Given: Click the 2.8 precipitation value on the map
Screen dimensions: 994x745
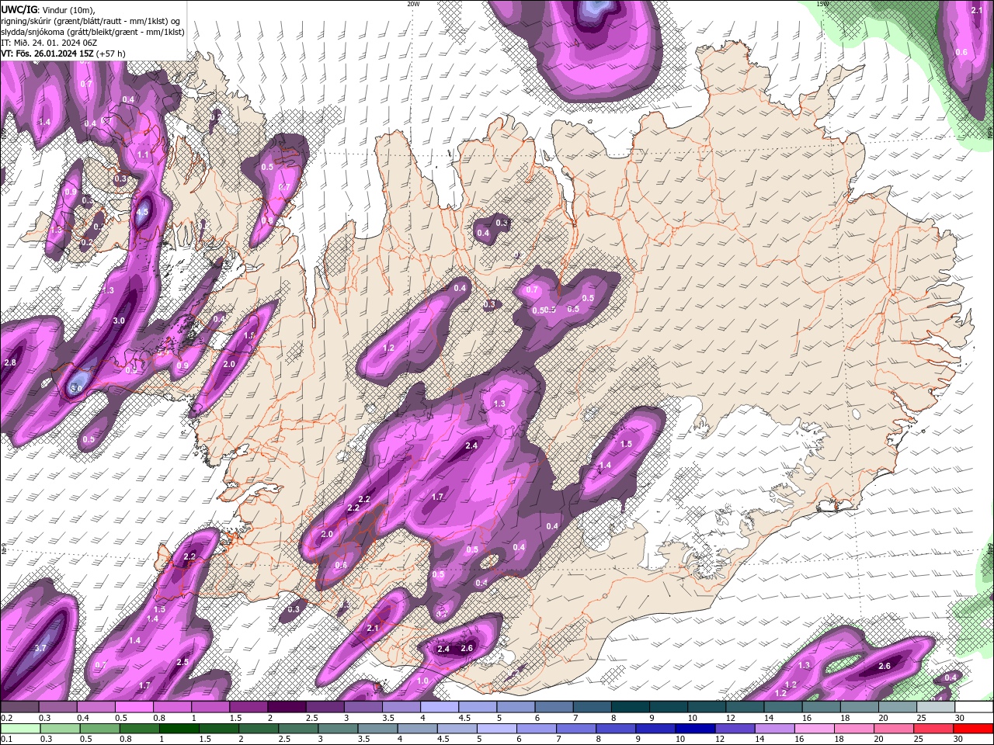Looking at the screenshot, I should [10, 362].
